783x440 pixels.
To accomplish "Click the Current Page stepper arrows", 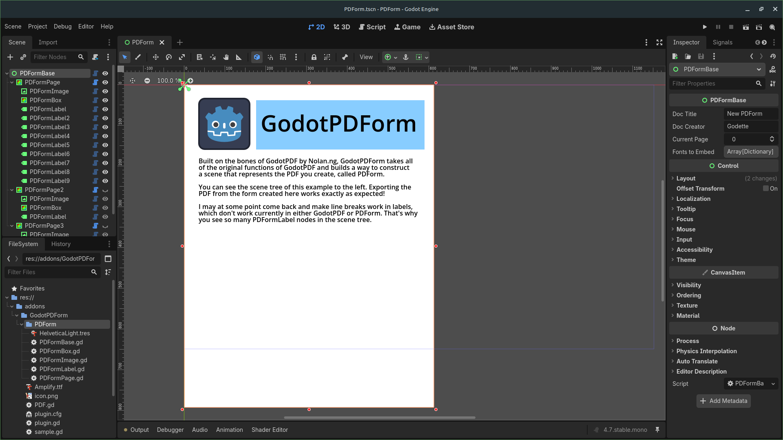I will pyautogui.click(x=772, y=139).
